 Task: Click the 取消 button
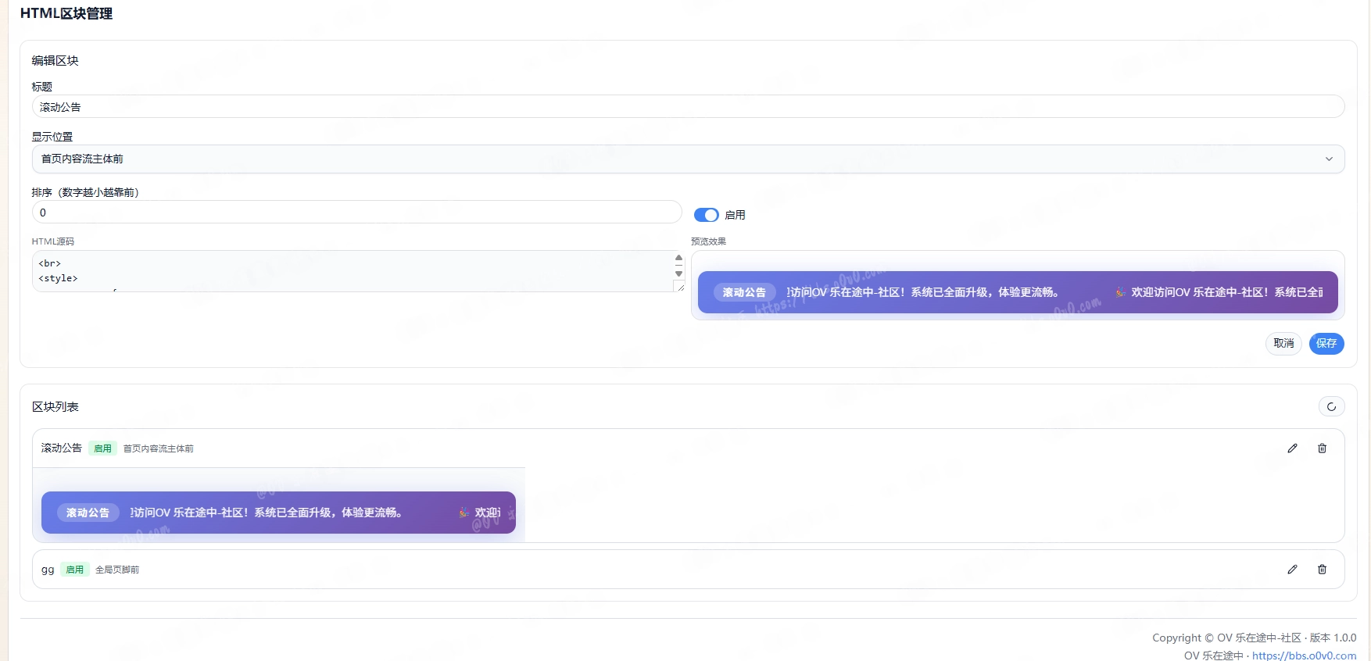click(1283, 343)
